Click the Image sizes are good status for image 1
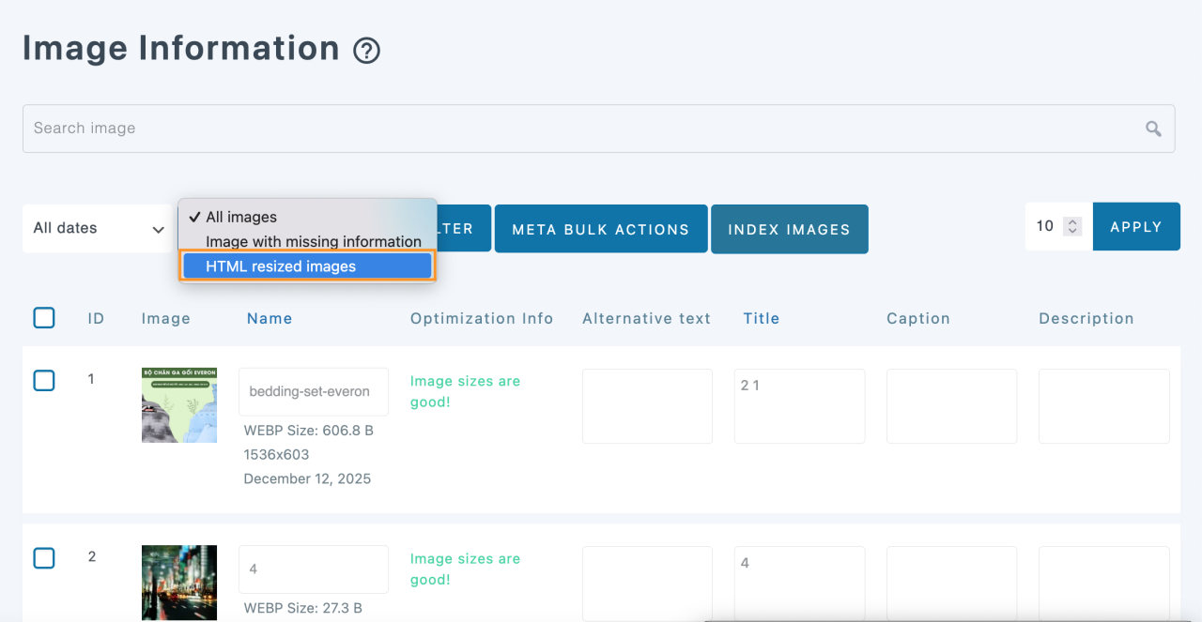 (465, 391)
